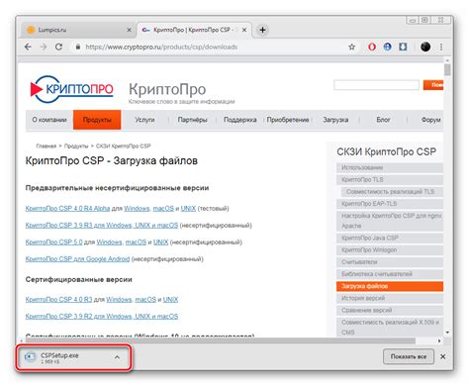Open История версий sidebar item
The width and height of the screenshot is (469, 386).
390,298
